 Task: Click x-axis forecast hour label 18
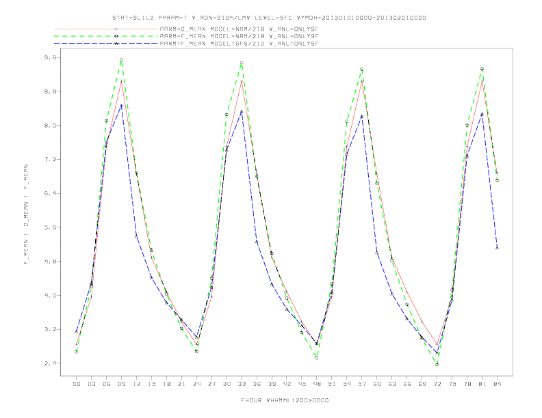166,384
